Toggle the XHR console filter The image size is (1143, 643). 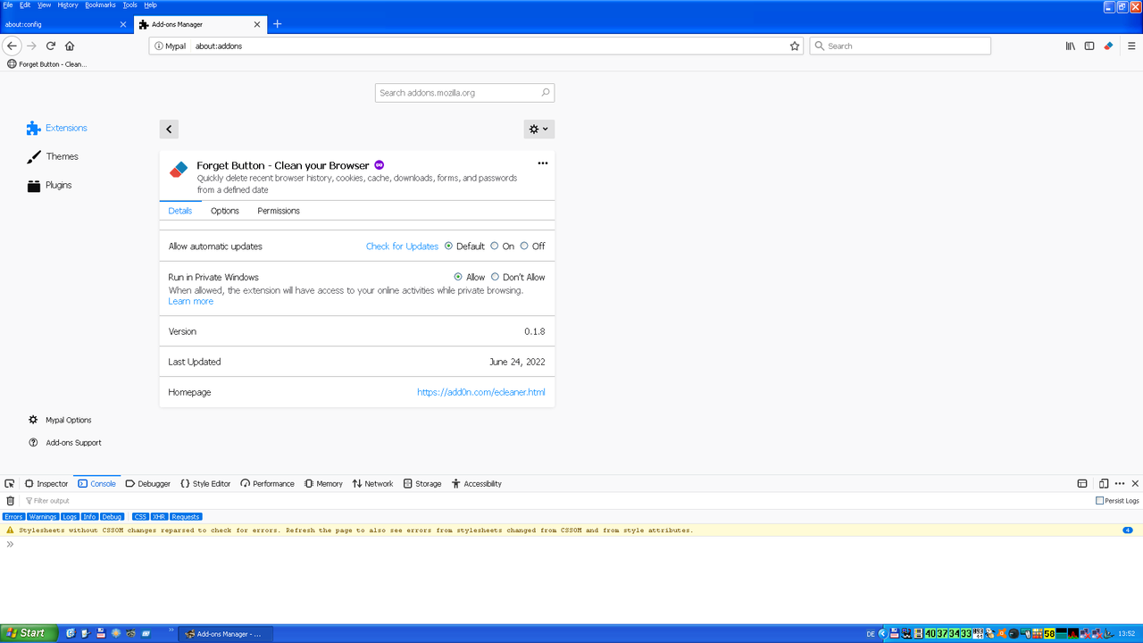pyautogui.click(x=158, y=516)
